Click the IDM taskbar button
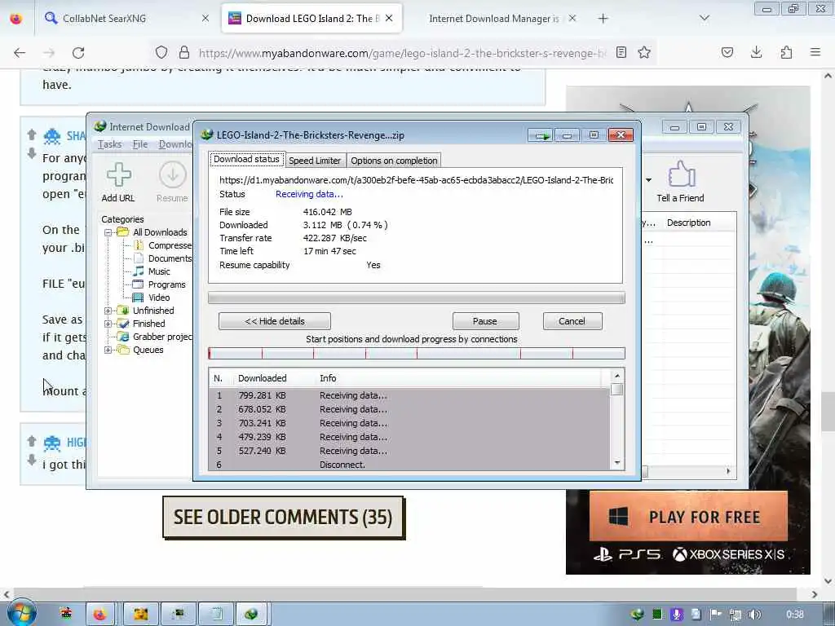The image size is (835, 626). click(251, 615)
